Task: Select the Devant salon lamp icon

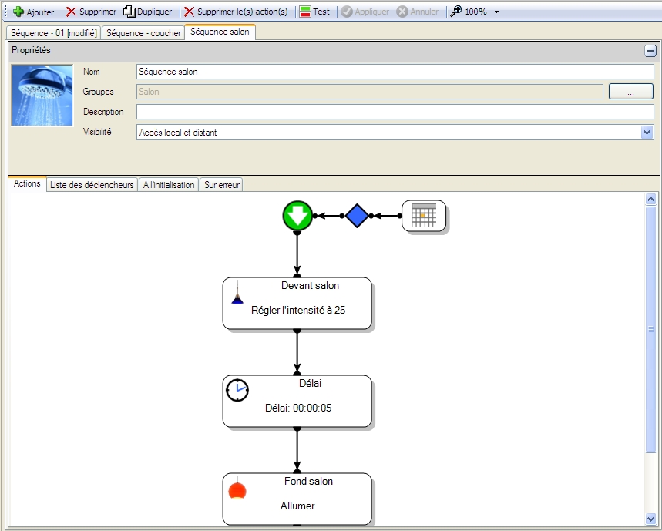Action: [x=238, y=293]
